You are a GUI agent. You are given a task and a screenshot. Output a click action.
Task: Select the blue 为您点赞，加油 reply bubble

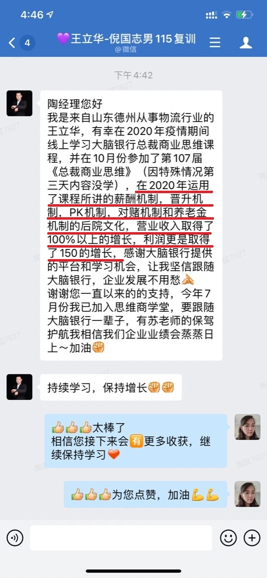click(146, 494)
